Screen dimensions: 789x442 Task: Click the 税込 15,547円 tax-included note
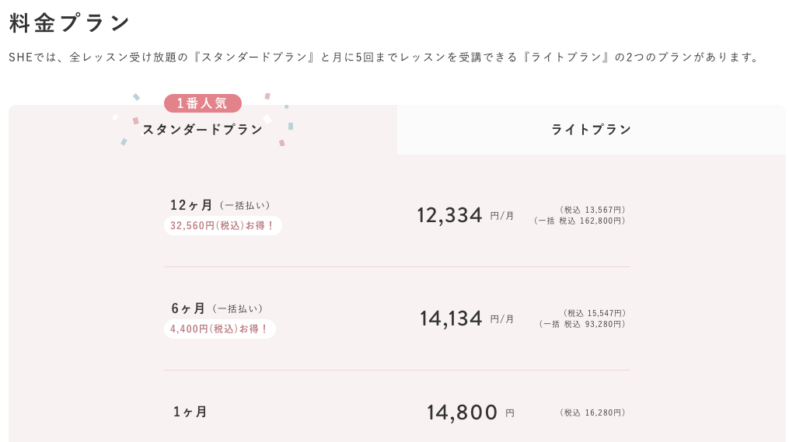tap(595, 313)
